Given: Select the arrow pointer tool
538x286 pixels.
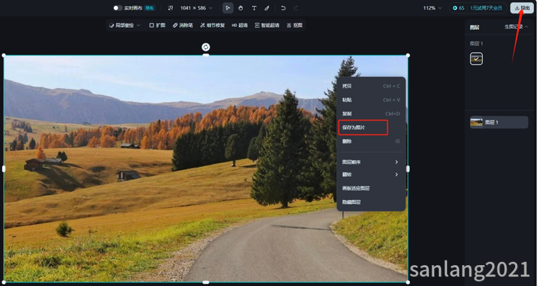Looking at the screenshot, I should (228, 8).
